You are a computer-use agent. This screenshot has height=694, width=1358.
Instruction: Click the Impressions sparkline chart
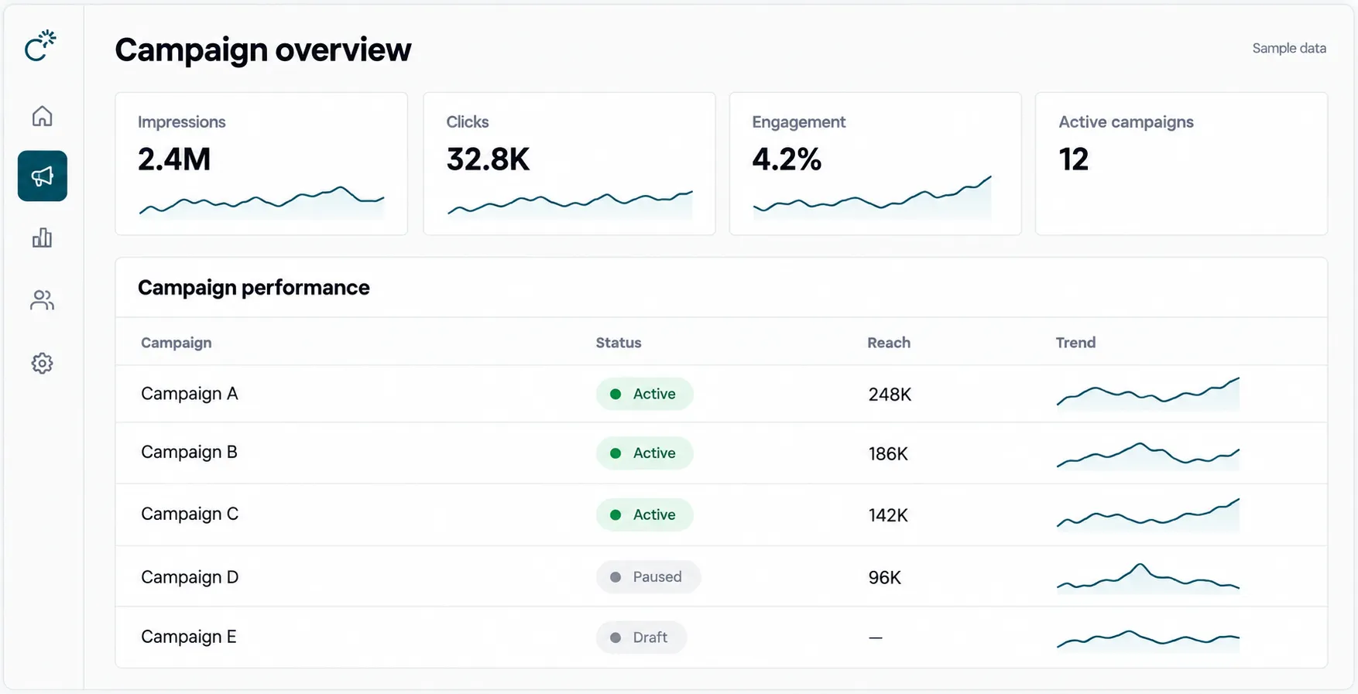click(x=262, y=202)
